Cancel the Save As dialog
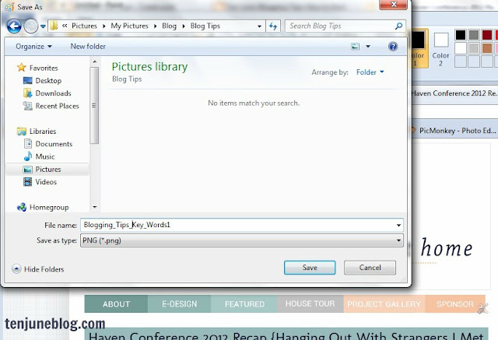The width and height of the screenshot is (498, 340). (370, 268)
